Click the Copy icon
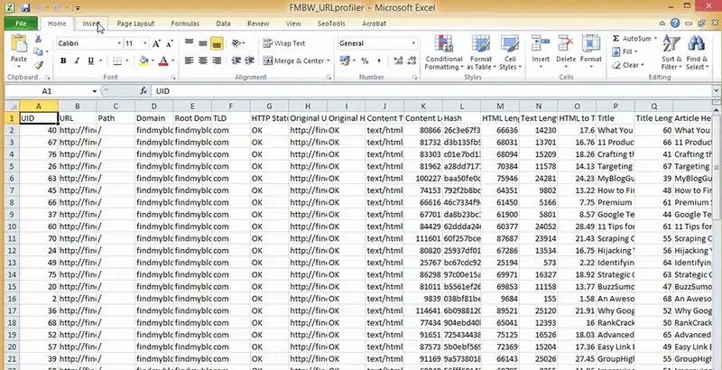This screenshot has height=370, width=722. pos(38,52)
